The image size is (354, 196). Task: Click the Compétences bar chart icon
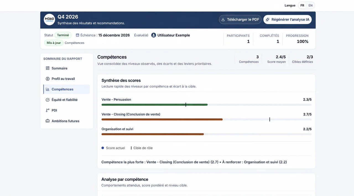(48, 89)
